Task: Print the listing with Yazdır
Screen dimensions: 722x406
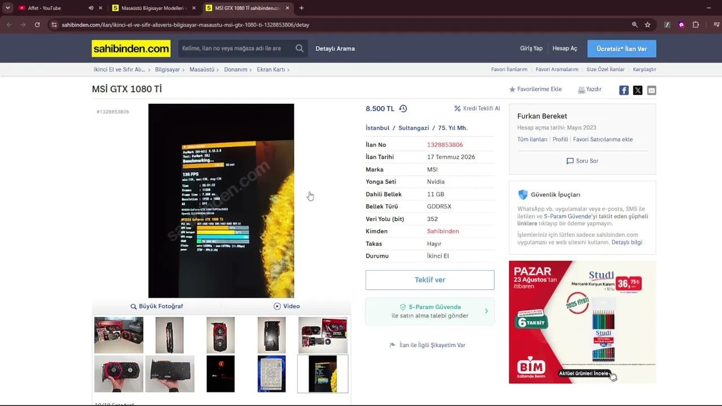Action: coord(590,89)
